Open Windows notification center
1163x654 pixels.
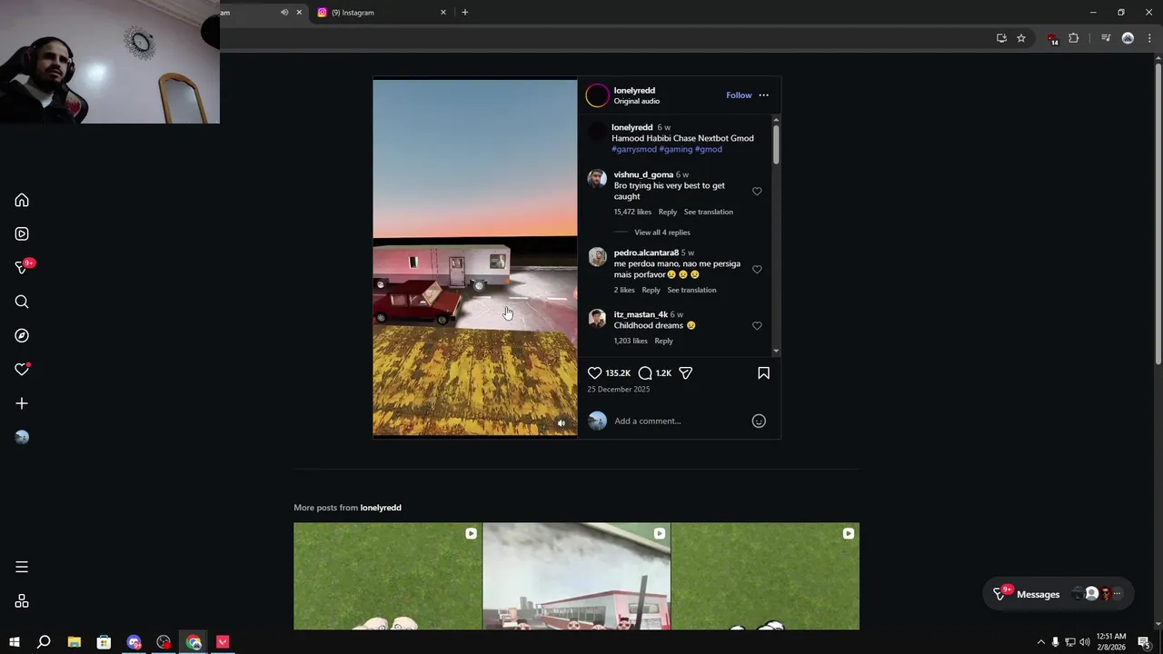[x=1144, y=642]
